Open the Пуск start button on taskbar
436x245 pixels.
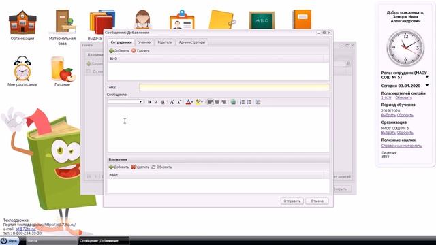tap(10, 241)
